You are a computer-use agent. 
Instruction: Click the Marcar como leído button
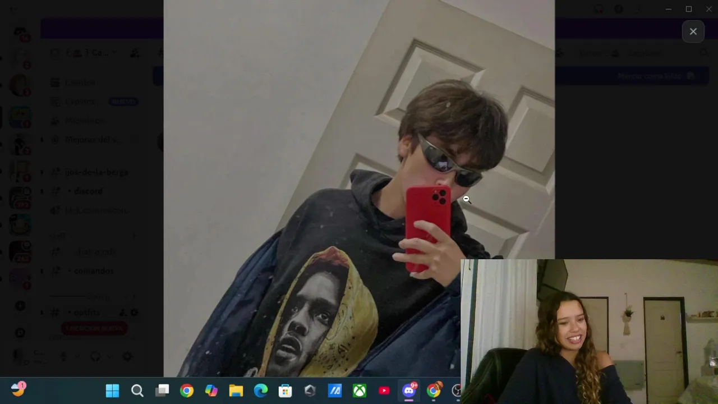pyautogui.click(x=656, y=76)
